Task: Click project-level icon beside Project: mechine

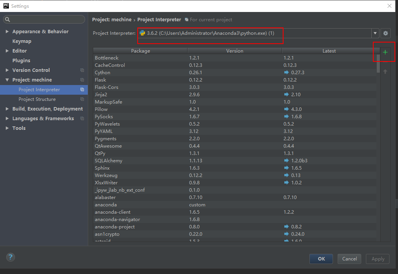Action: pos(82,80)
